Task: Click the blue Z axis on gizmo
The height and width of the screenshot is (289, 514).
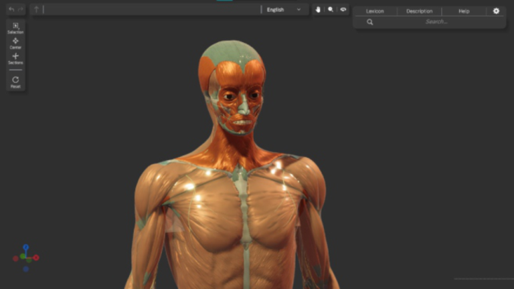Action: (26, 248)
